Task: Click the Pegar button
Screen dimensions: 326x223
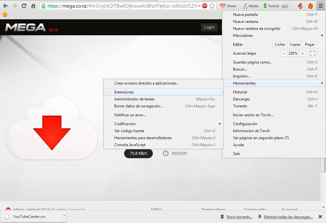Action: coord(310,44)
